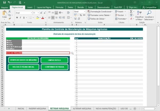Open the Formatar dropdown in Células

point(121,19)
